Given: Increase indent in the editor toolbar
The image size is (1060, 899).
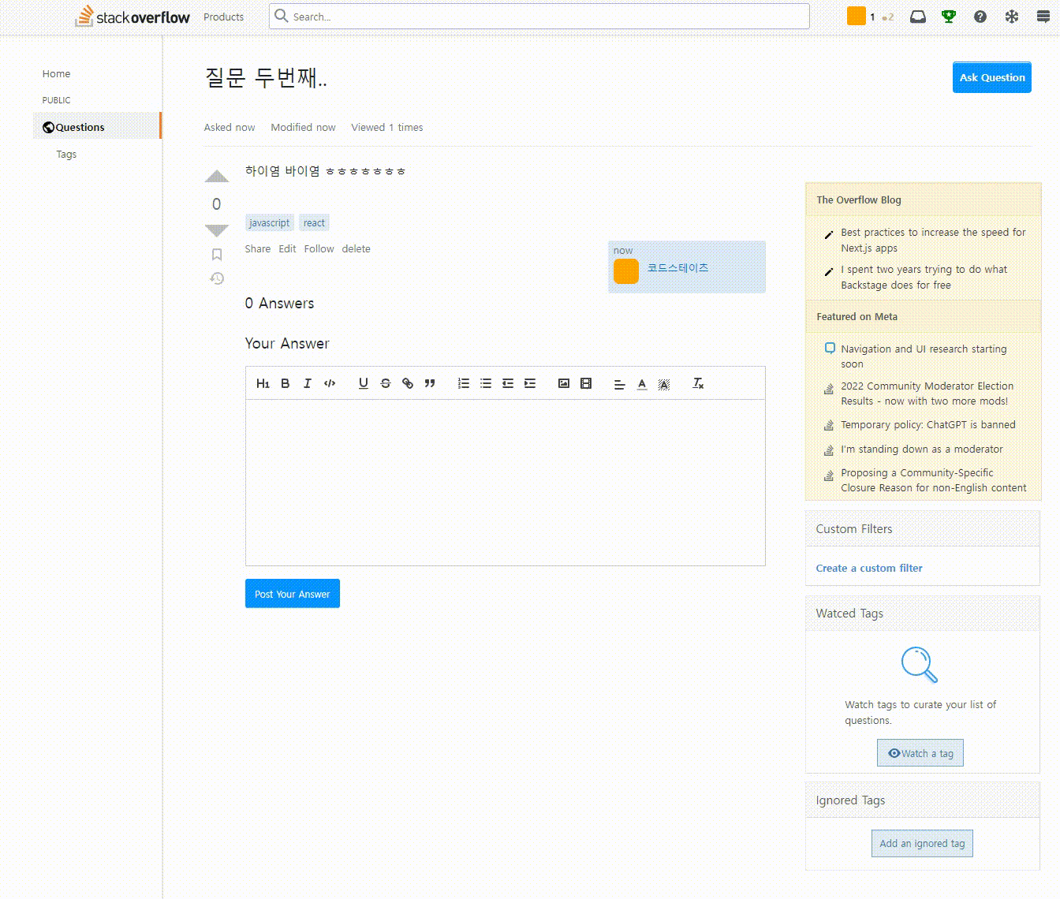Looking at the screenshot, I should [530, 383].
